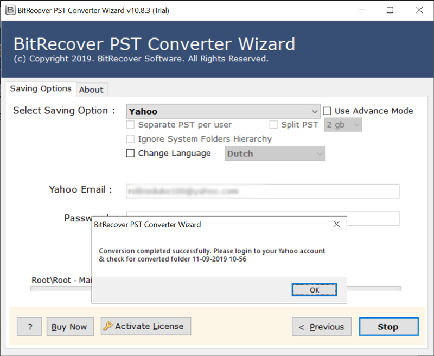
Task: Tick the Separate PST per user checkbox
Action: point(130,125)
